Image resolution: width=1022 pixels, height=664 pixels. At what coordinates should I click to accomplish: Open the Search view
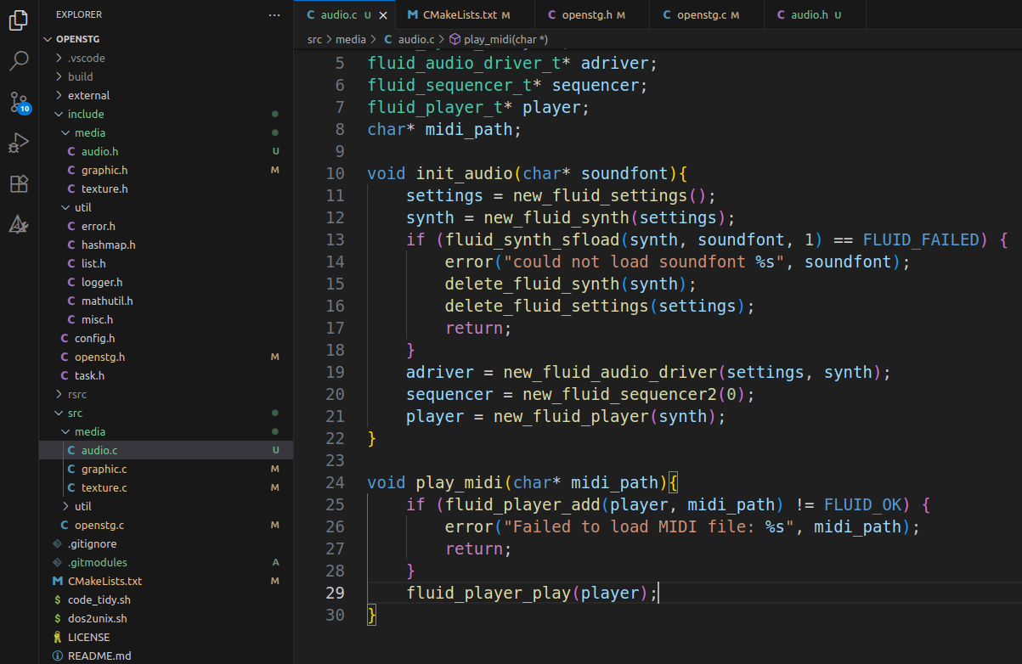point(19,61)
